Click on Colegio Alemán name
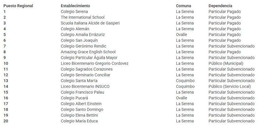Screen dimensions: 267x127 pyautogui.click(x=75, y=29)
